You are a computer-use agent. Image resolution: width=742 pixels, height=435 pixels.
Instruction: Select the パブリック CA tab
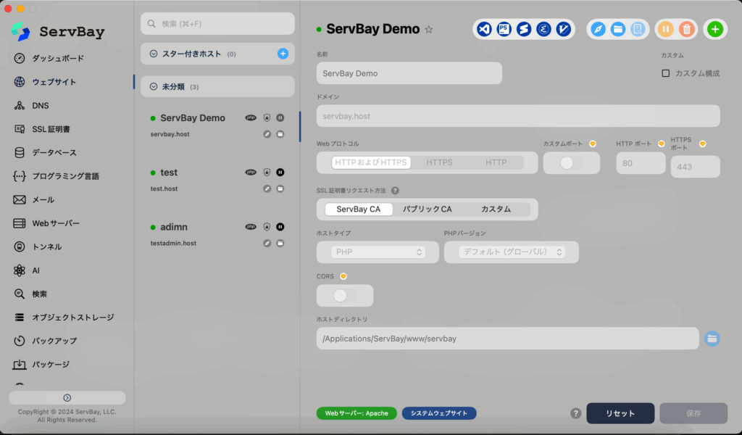[x=427, y=210]
